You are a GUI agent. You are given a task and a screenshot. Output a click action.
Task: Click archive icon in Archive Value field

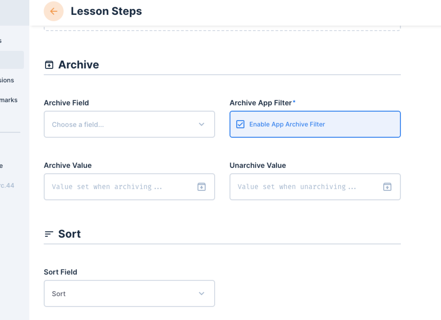pos(202,187)
